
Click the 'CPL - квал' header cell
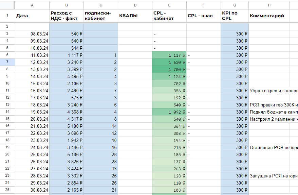pyautogui.click(x=204, y=16)
